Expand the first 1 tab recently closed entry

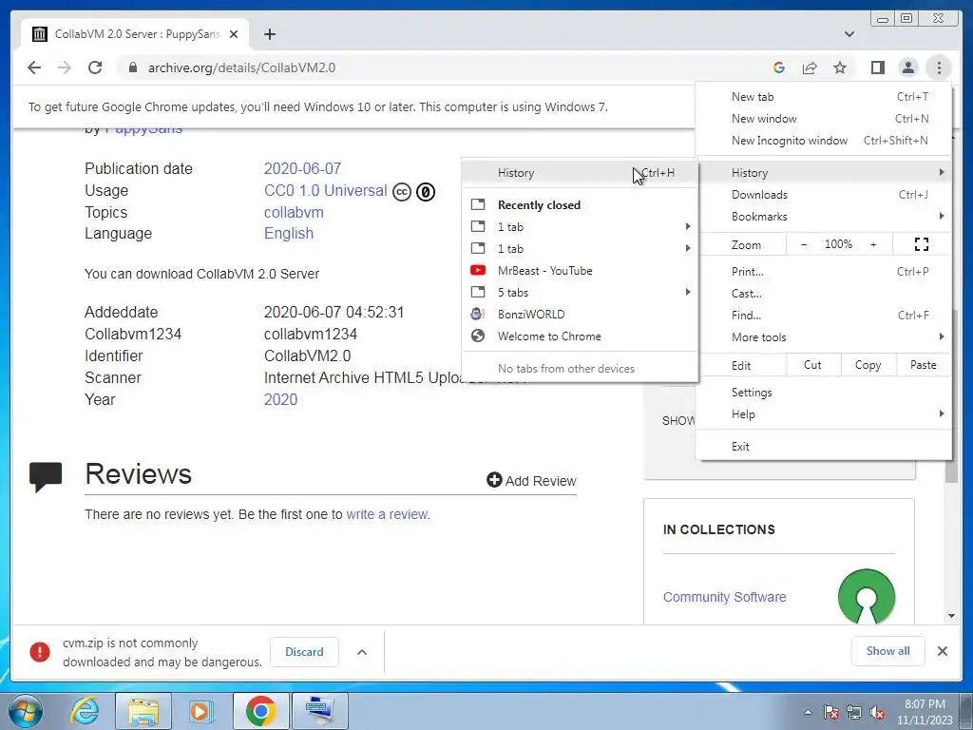tap(581, 226)
